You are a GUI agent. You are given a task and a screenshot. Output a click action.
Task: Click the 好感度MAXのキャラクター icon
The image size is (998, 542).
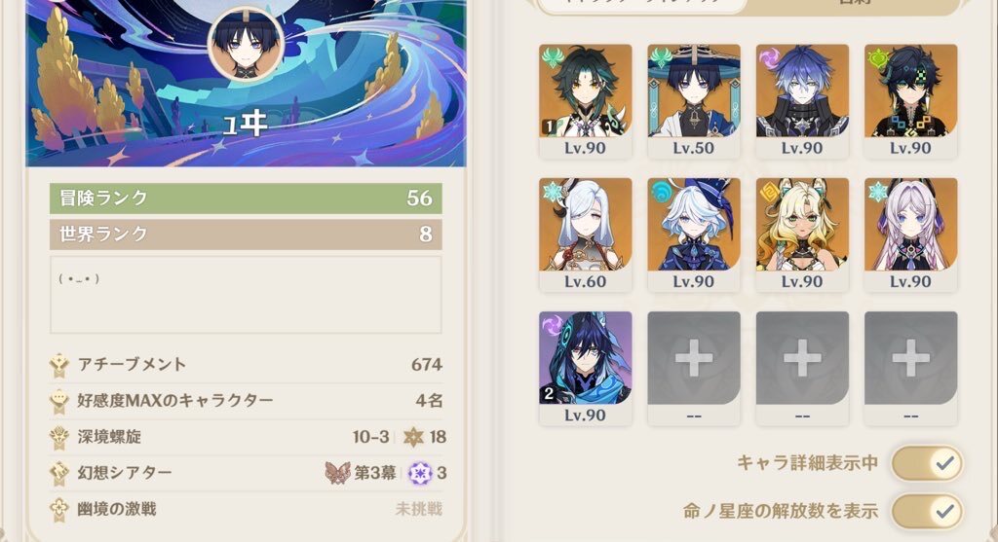click(x=59, y=401)
